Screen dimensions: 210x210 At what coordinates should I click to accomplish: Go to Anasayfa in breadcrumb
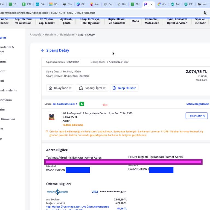36,34
